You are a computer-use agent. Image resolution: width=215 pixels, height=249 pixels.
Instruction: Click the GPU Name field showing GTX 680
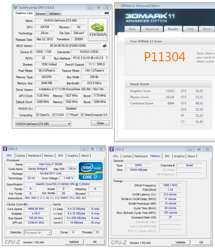(x=61, y=20)
